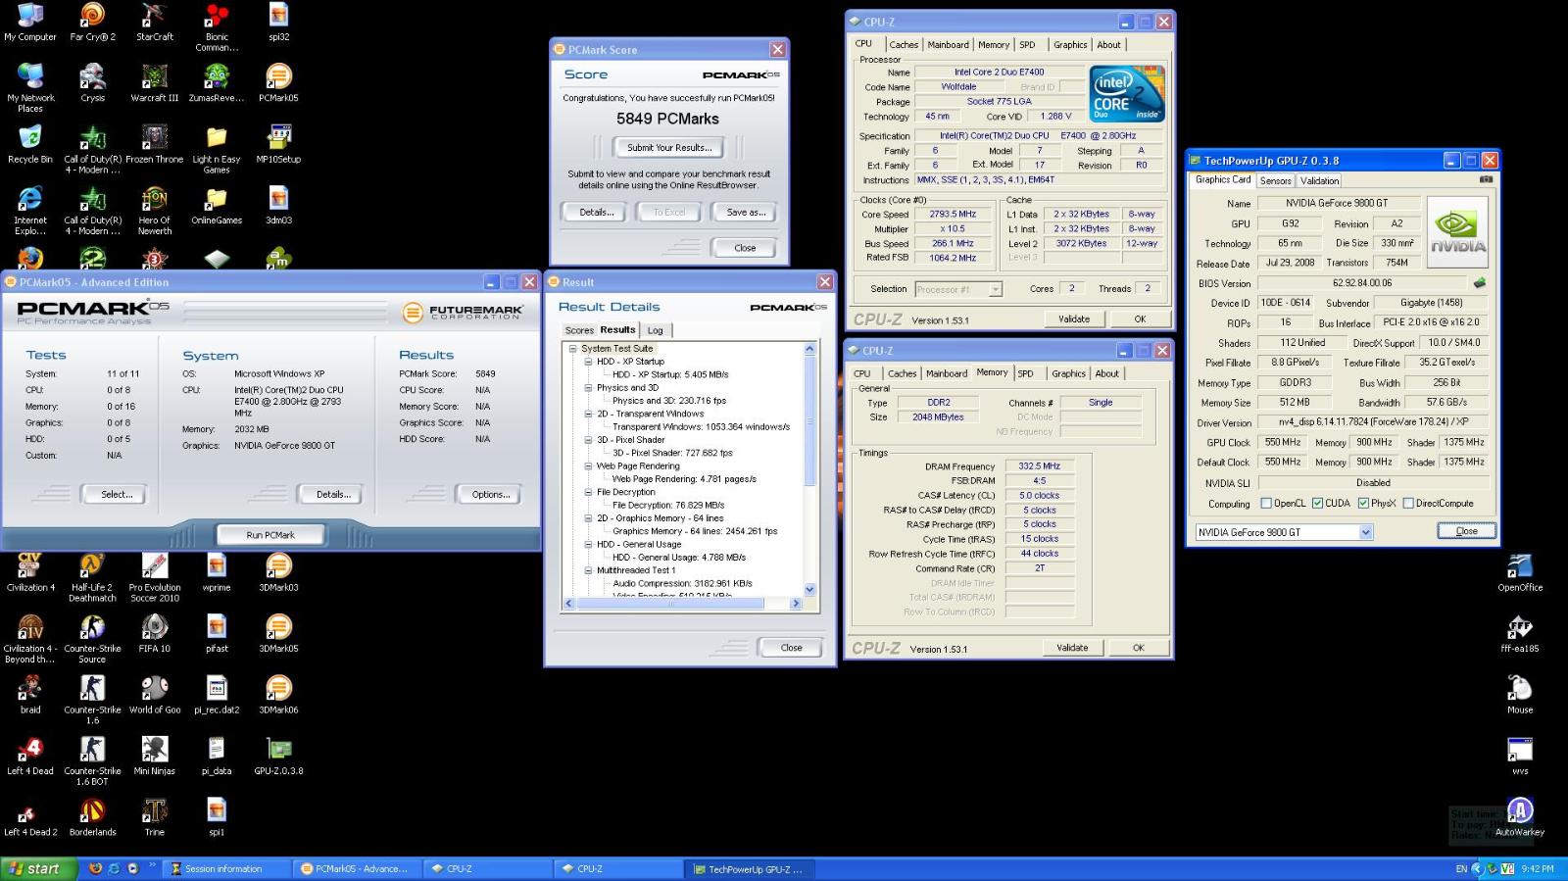Click the Submit Your Results button

[x=668, y=148]
